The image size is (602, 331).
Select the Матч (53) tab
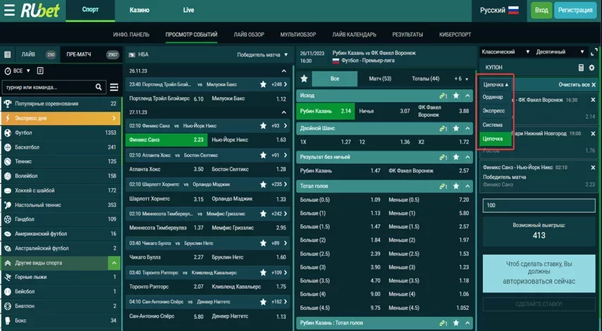[x=380, y=79]
